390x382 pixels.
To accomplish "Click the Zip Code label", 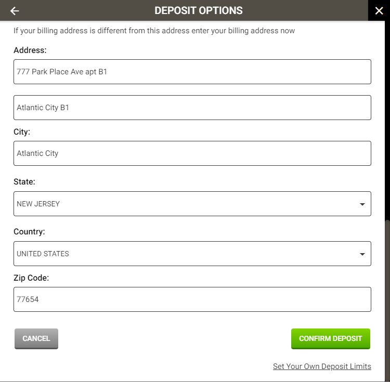I will coord(31,278).
